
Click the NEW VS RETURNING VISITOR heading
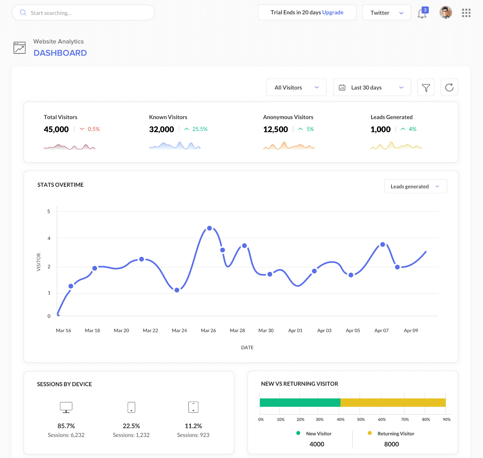[300, 384]
